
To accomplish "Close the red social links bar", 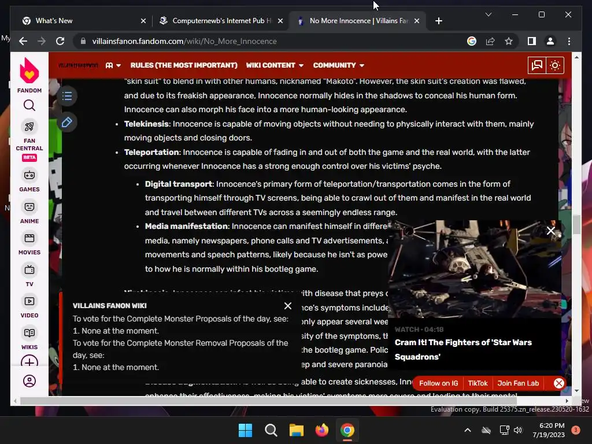I will click(559, 383).
